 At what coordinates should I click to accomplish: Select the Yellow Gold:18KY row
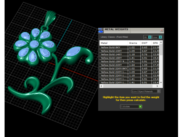[x=129, y=58]
